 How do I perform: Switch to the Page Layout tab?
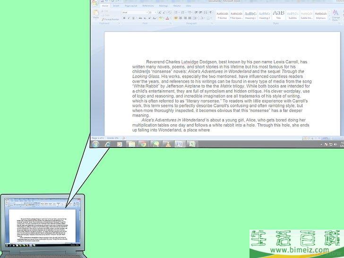[x=131, y=6]
